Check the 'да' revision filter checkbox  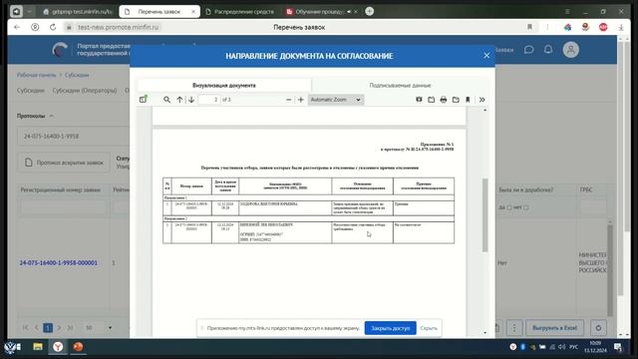pyautogui.click(x=509, y=207)
